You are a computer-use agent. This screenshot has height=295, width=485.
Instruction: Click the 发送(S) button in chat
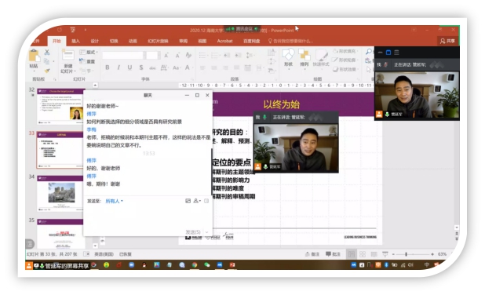tap(193, 232)
